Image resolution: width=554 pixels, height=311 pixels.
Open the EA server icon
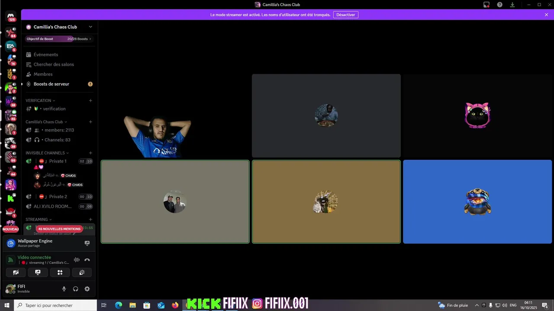pos(10,46)
